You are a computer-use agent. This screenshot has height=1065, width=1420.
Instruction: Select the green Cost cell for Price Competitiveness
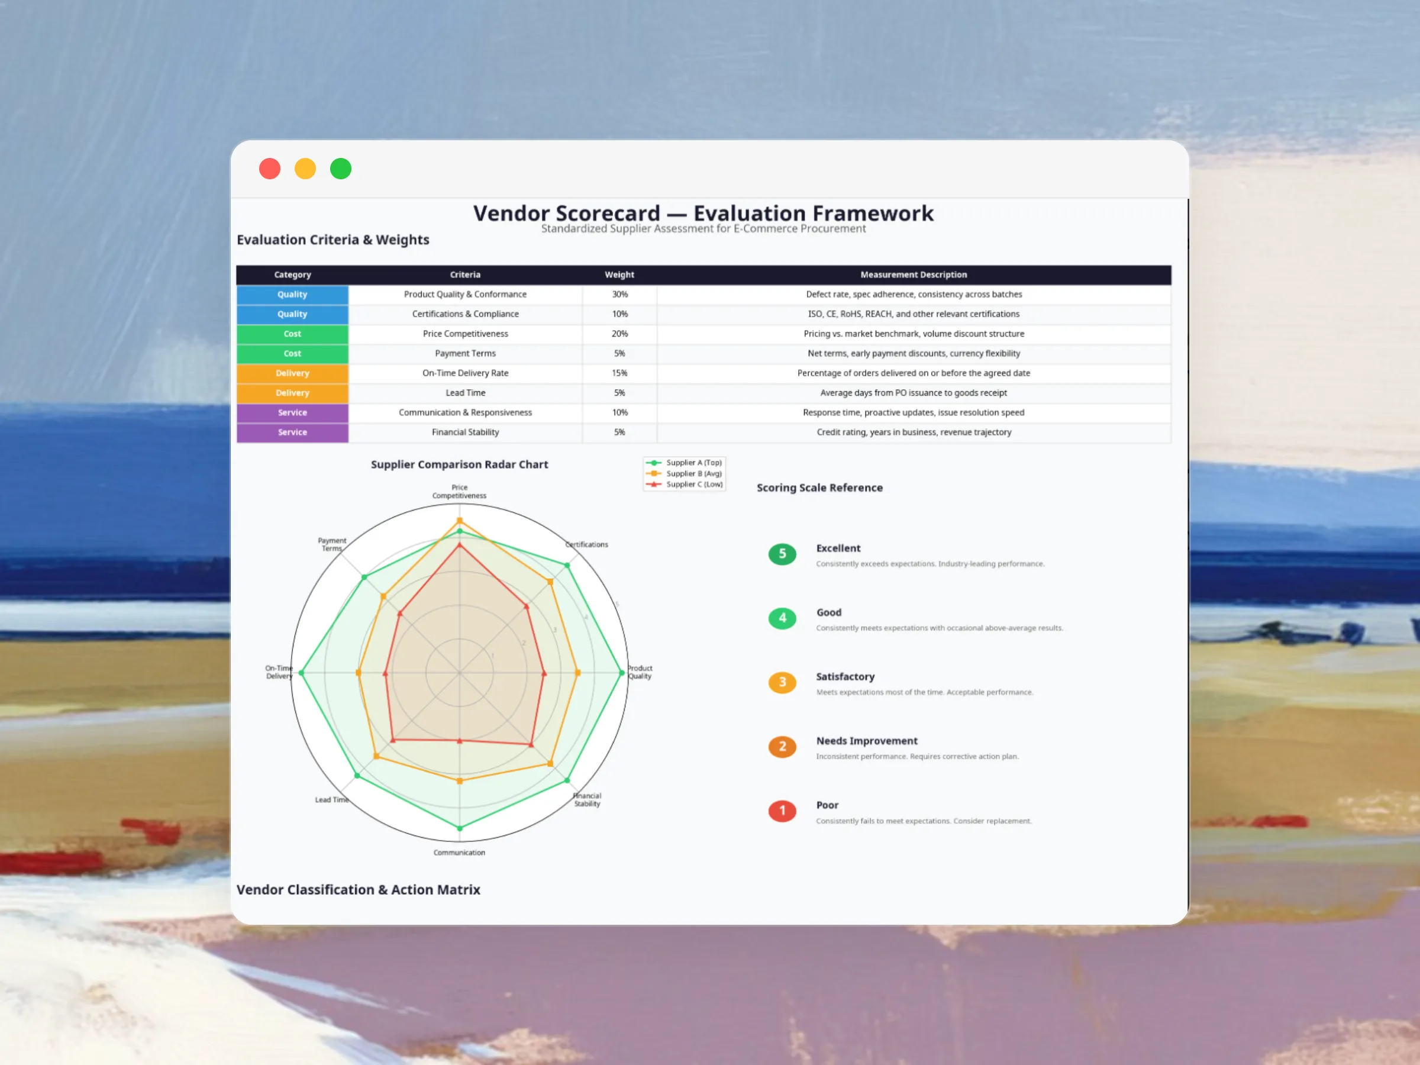[x=292, y=334]
